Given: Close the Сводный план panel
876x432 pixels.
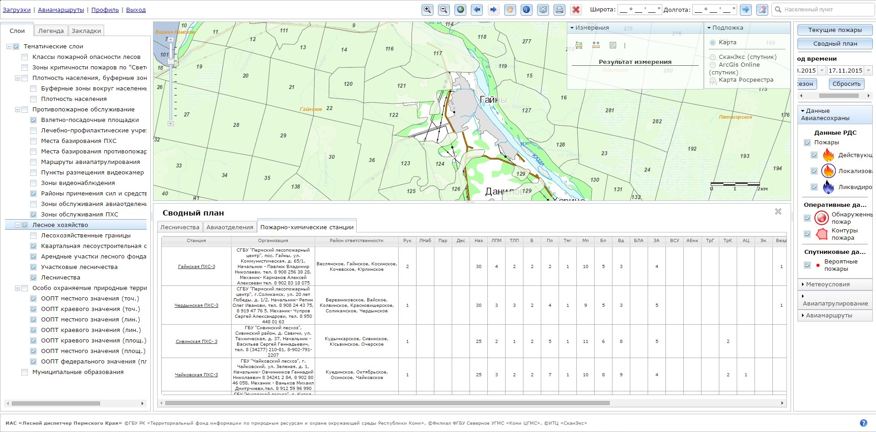Looking at the screenshot, I should point(778,211).
